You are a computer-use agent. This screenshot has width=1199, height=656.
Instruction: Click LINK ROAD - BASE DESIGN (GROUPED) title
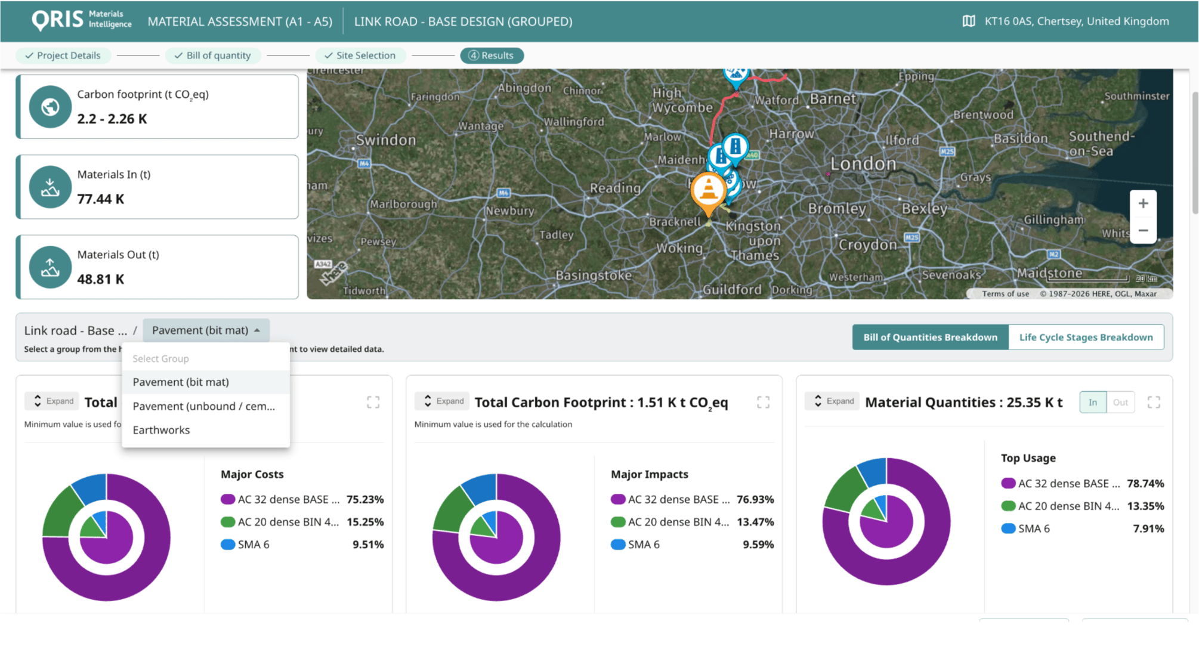463,21
